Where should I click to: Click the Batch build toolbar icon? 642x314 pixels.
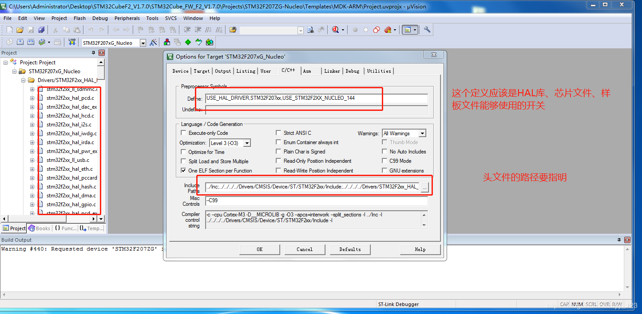(42, 42)
